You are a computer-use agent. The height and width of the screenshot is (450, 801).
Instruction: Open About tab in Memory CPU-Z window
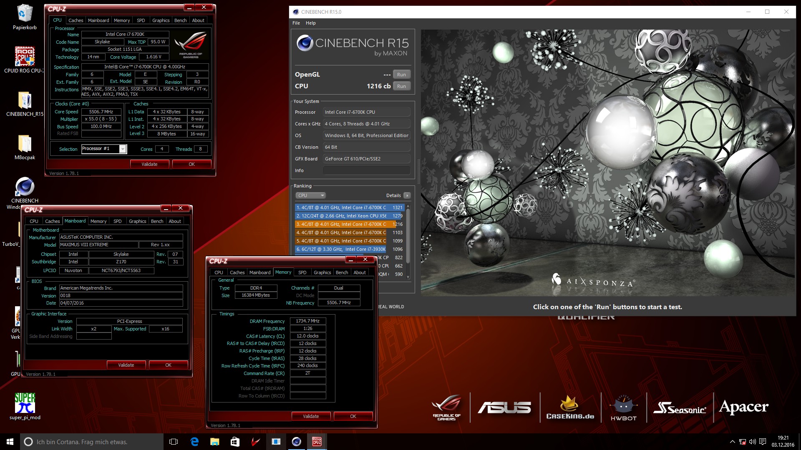pyautogui.click(x=360, y=272)
